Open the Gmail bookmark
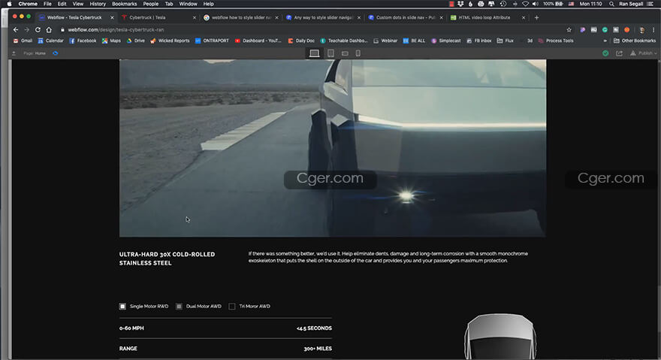The image size is (661, 360). 23,41
